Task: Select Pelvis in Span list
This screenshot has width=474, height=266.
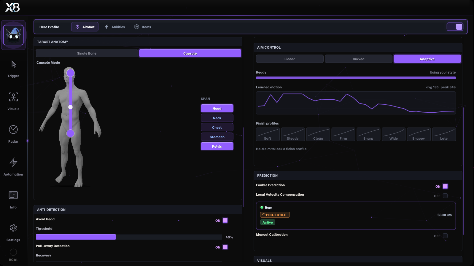Action: (217, 146)
